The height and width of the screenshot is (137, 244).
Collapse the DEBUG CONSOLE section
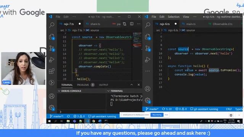[59, 91]
